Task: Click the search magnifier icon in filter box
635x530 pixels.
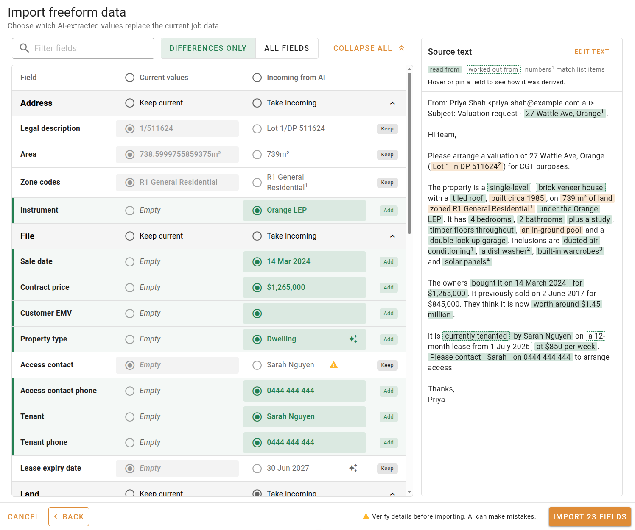Action: click(x=25, y=48)
